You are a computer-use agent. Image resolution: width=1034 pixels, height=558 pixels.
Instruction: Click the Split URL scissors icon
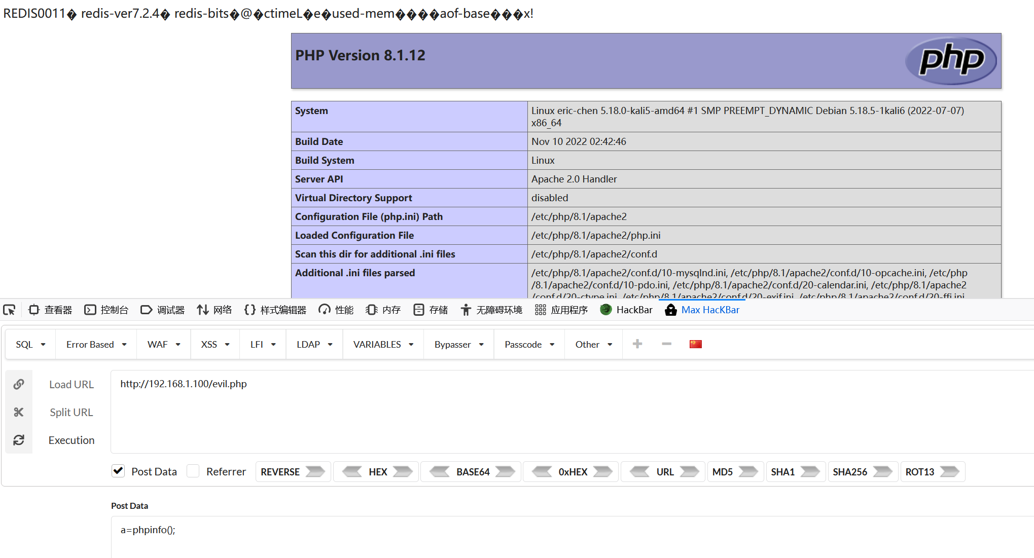tap(19, 412)
